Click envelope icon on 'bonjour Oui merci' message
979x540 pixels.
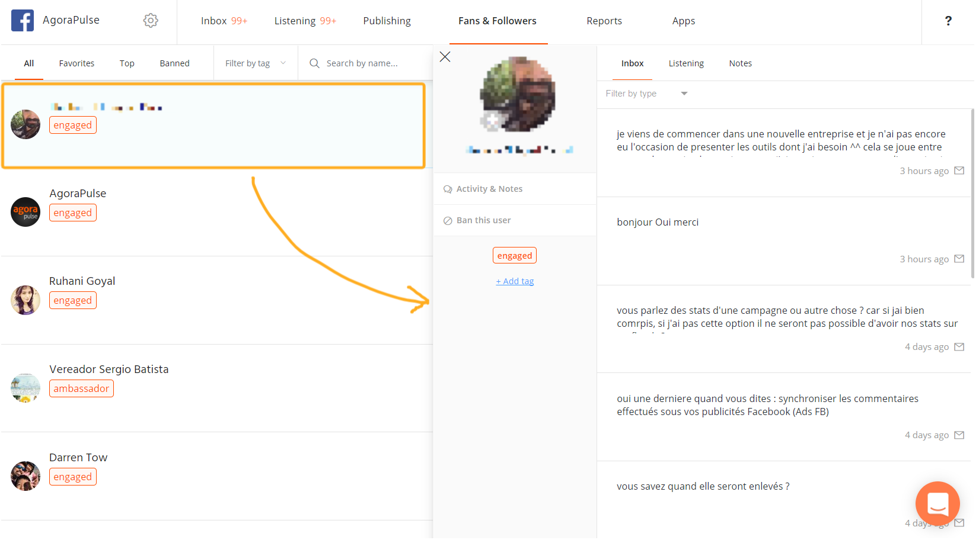coord(959,259)
